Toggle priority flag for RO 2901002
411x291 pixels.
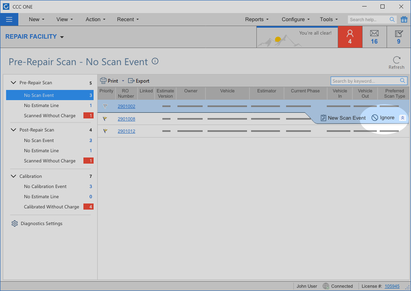[105, 106]
